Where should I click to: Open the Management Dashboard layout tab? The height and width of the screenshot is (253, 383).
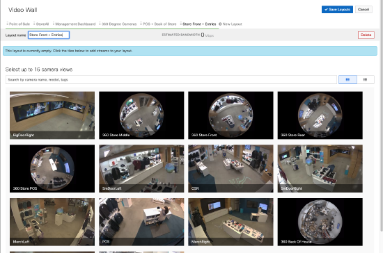coord(75,24)
